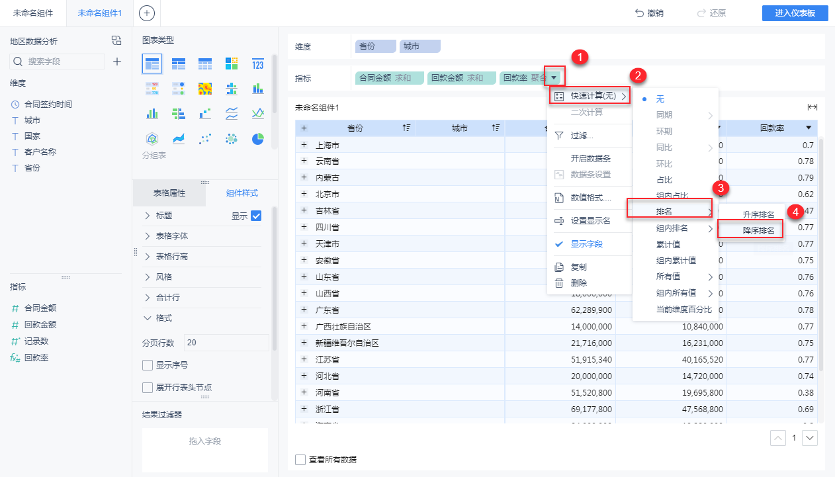835x477 pixels.
Task: Sort the 省份 column header
Action: click(x=406, y=128)
